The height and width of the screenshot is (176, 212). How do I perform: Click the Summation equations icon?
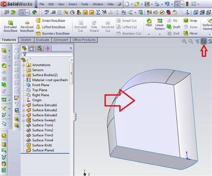[98, 12]
